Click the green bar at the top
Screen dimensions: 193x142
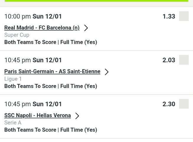click(97, 1)
